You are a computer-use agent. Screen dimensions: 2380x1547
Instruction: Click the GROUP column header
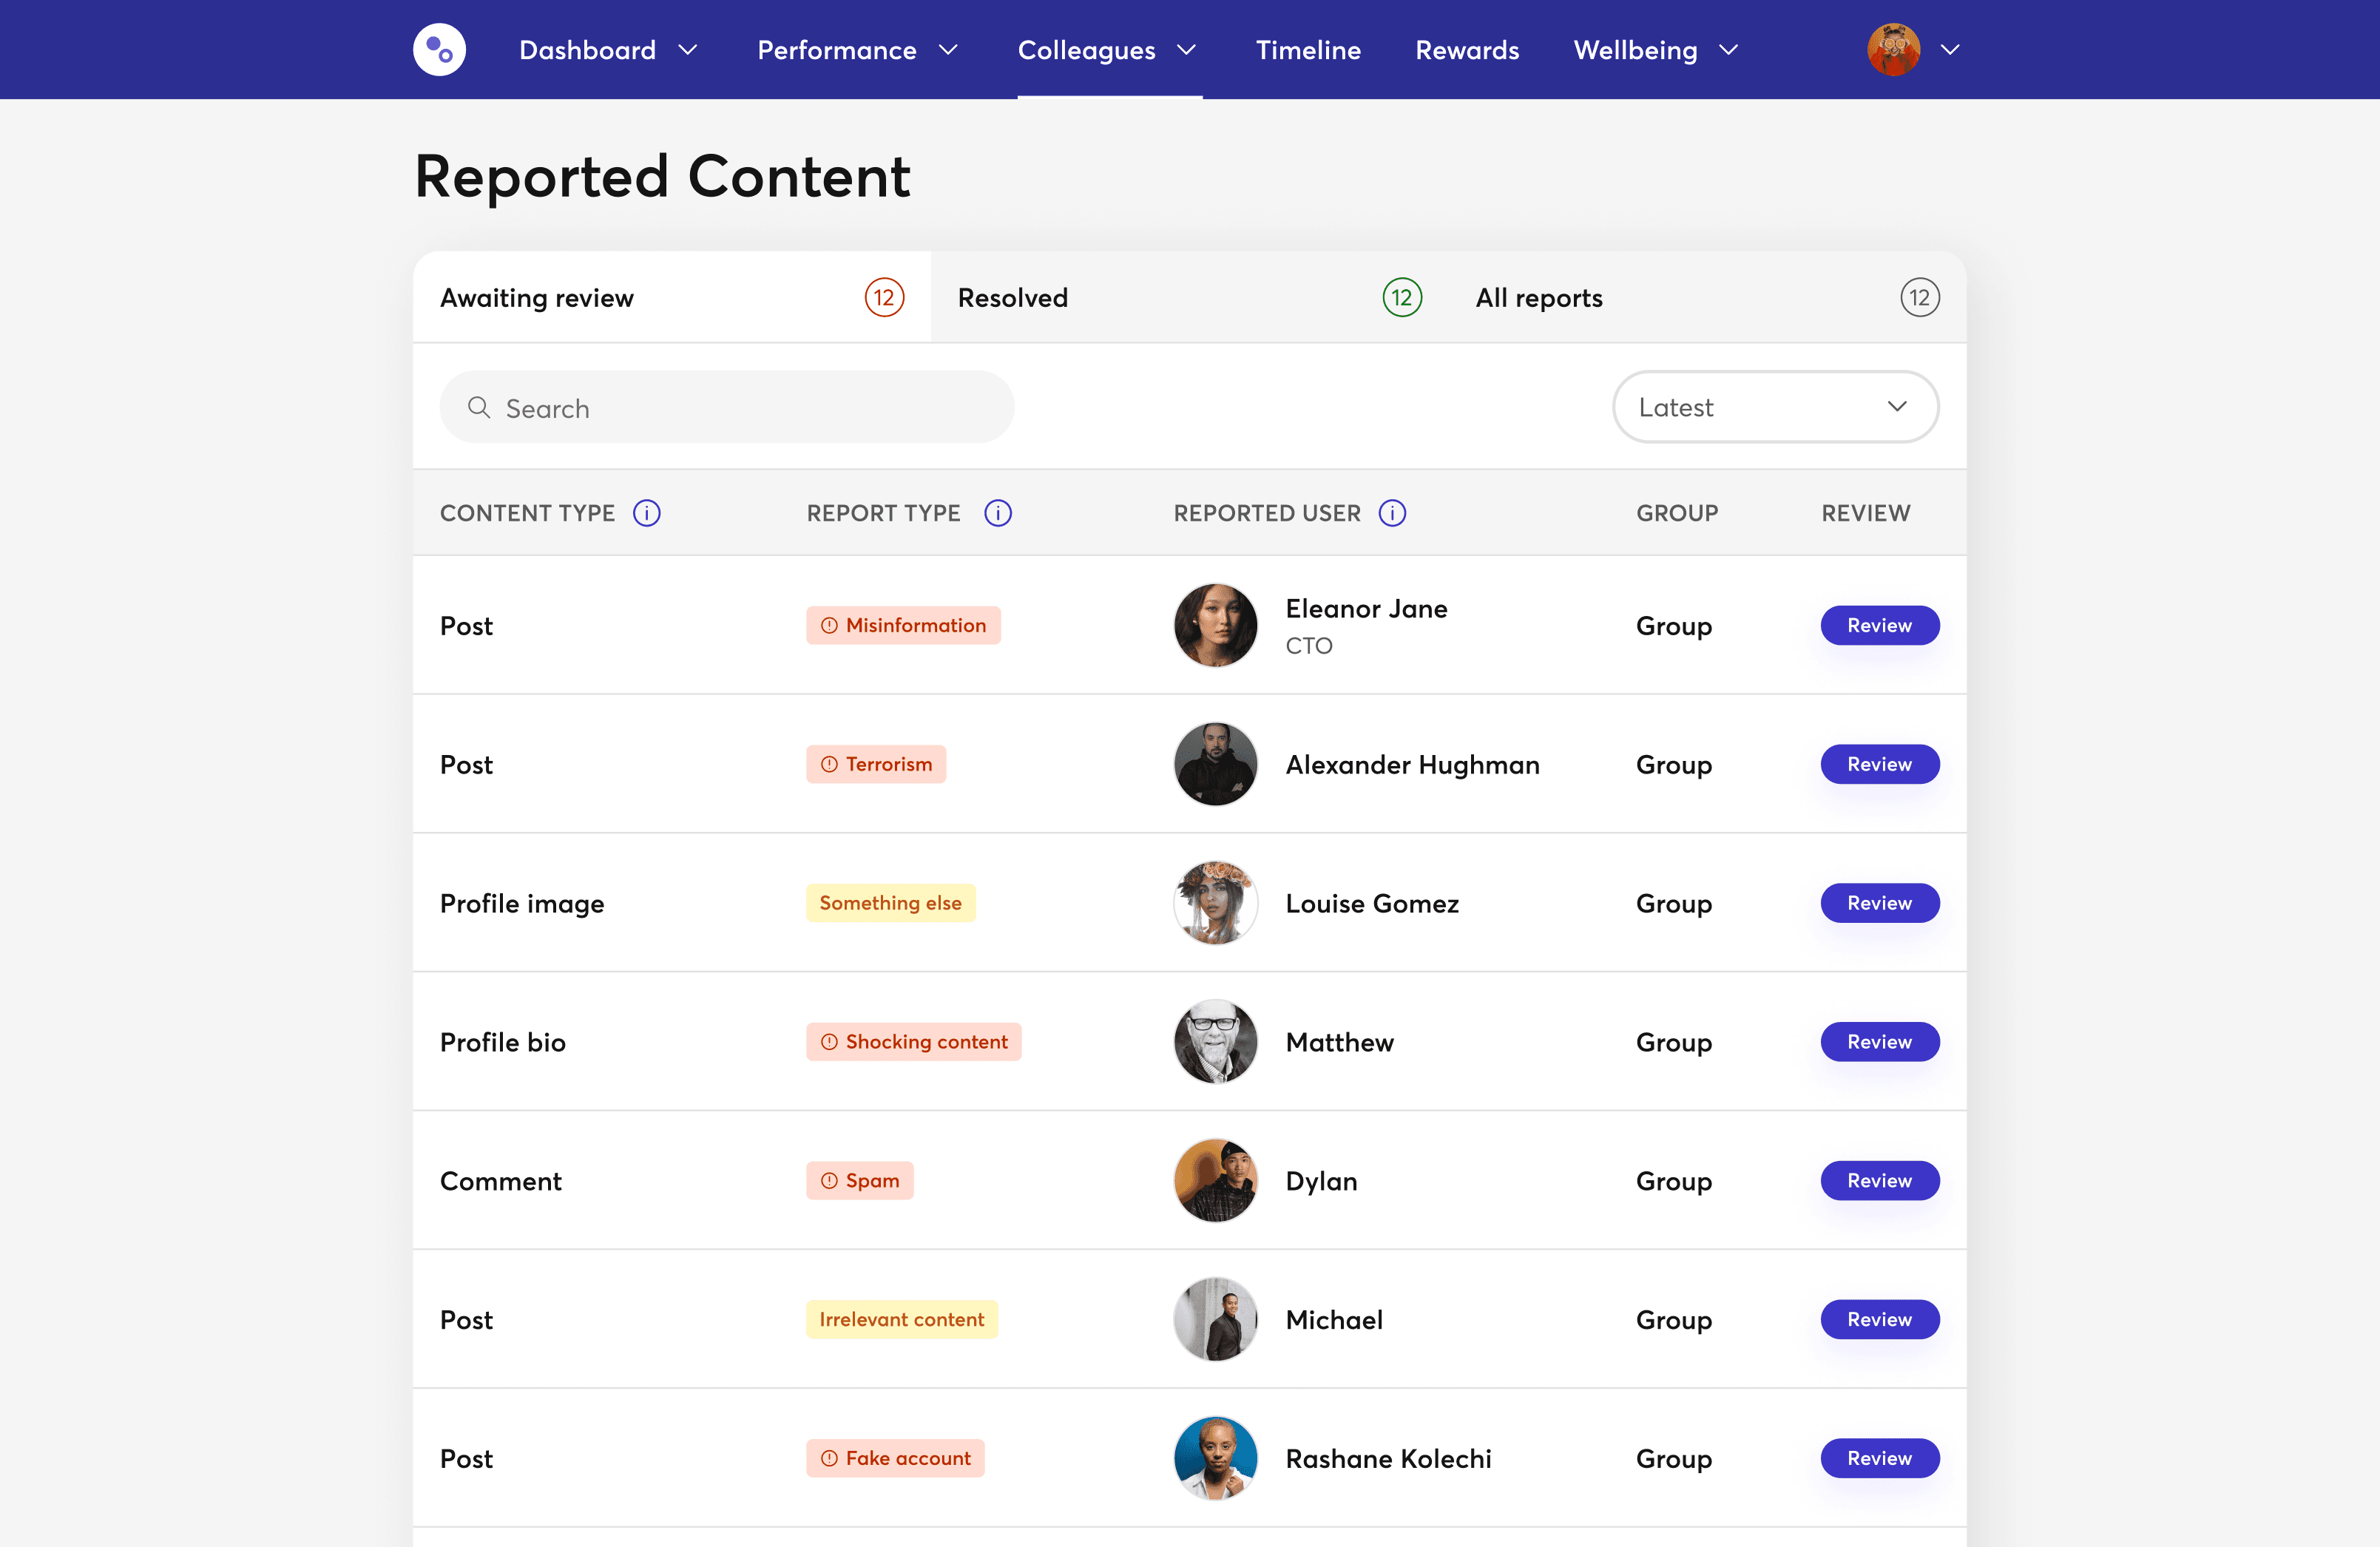[1677, 513]
